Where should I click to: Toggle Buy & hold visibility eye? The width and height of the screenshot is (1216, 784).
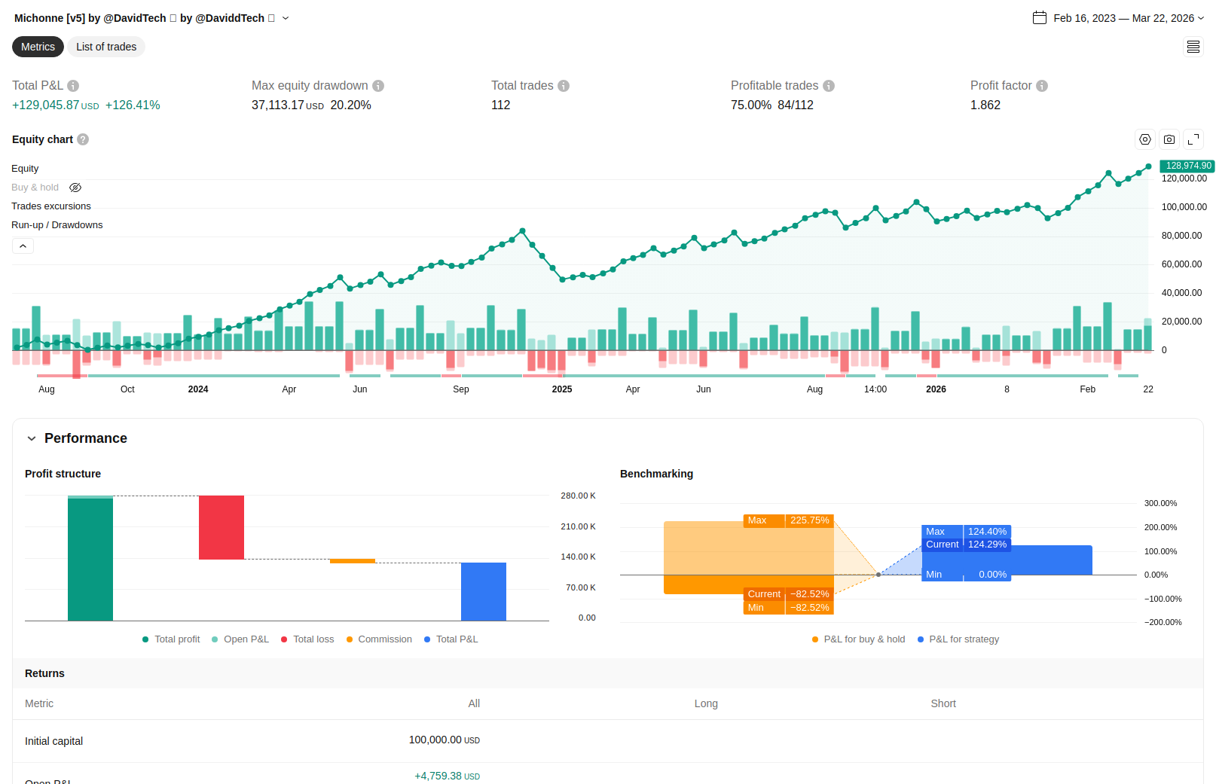pos(75,188)
